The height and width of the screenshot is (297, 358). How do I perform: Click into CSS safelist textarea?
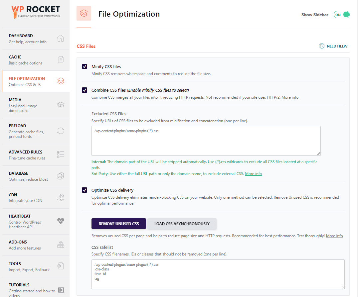coord(218,274)
